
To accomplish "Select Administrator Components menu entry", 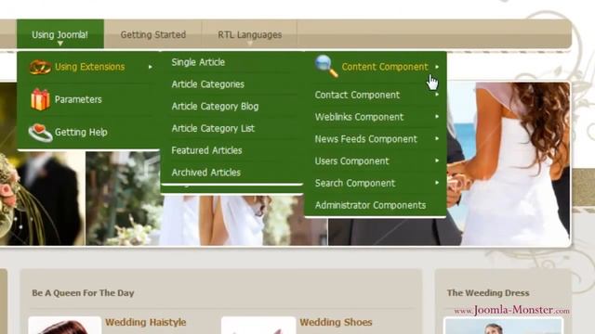I will click(x=370, y=205).
